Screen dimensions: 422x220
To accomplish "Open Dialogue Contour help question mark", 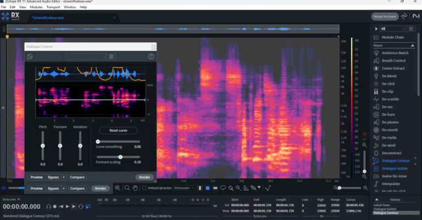I will pyautogui.click(x=151, y=57).
